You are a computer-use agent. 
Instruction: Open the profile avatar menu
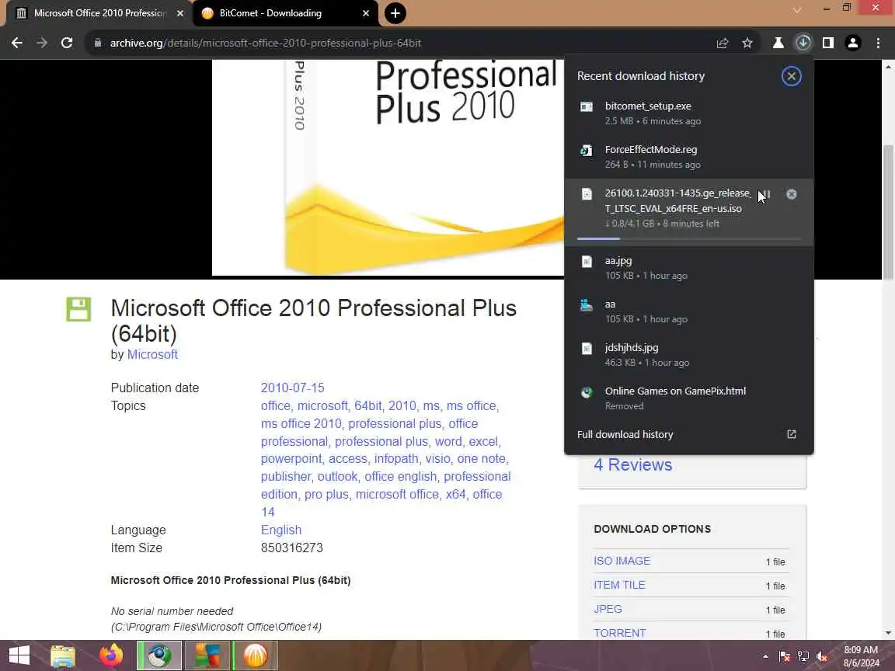853,43
